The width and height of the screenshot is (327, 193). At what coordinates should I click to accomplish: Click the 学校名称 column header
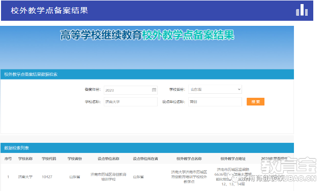point(25,159)
